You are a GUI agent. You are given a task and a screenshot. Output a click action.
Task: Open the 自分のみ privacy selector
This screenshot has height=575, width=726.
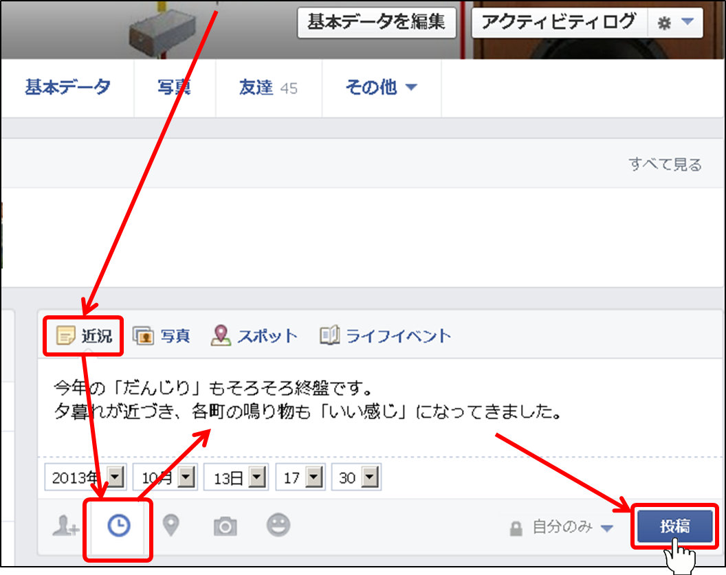pos(562,528)
